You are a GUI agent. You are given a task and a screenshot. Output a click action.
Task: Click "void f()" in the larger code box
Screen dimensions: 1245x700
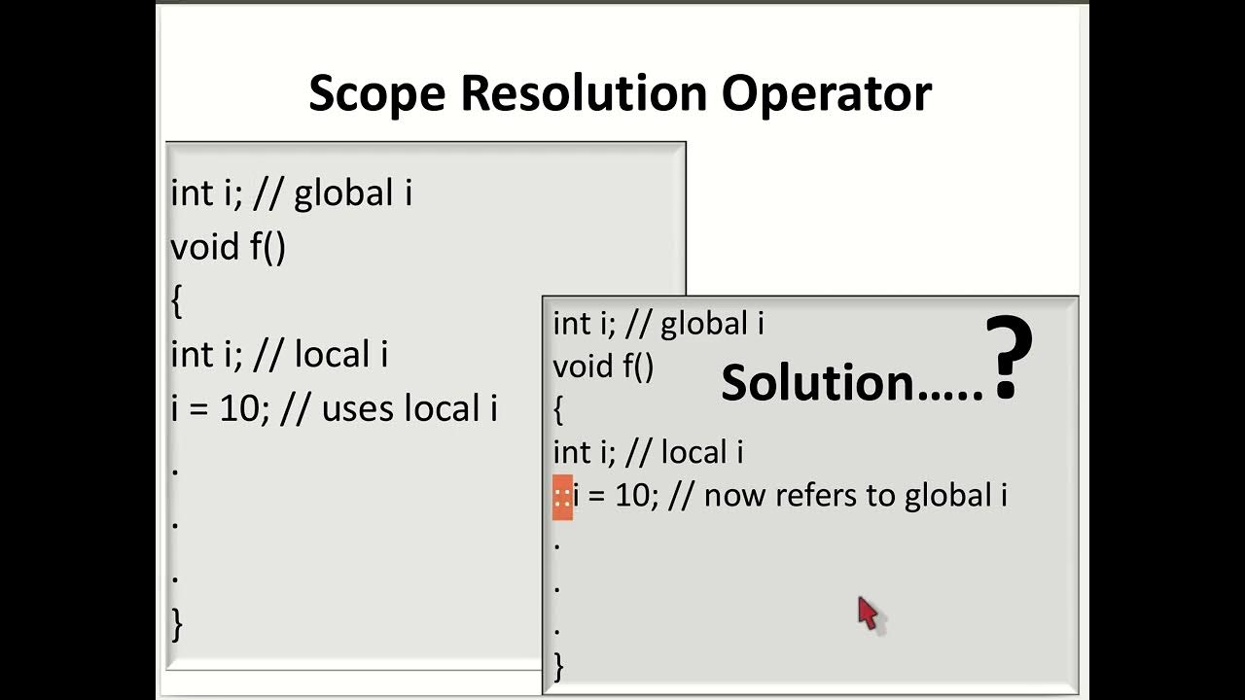(x=229, y=248)
